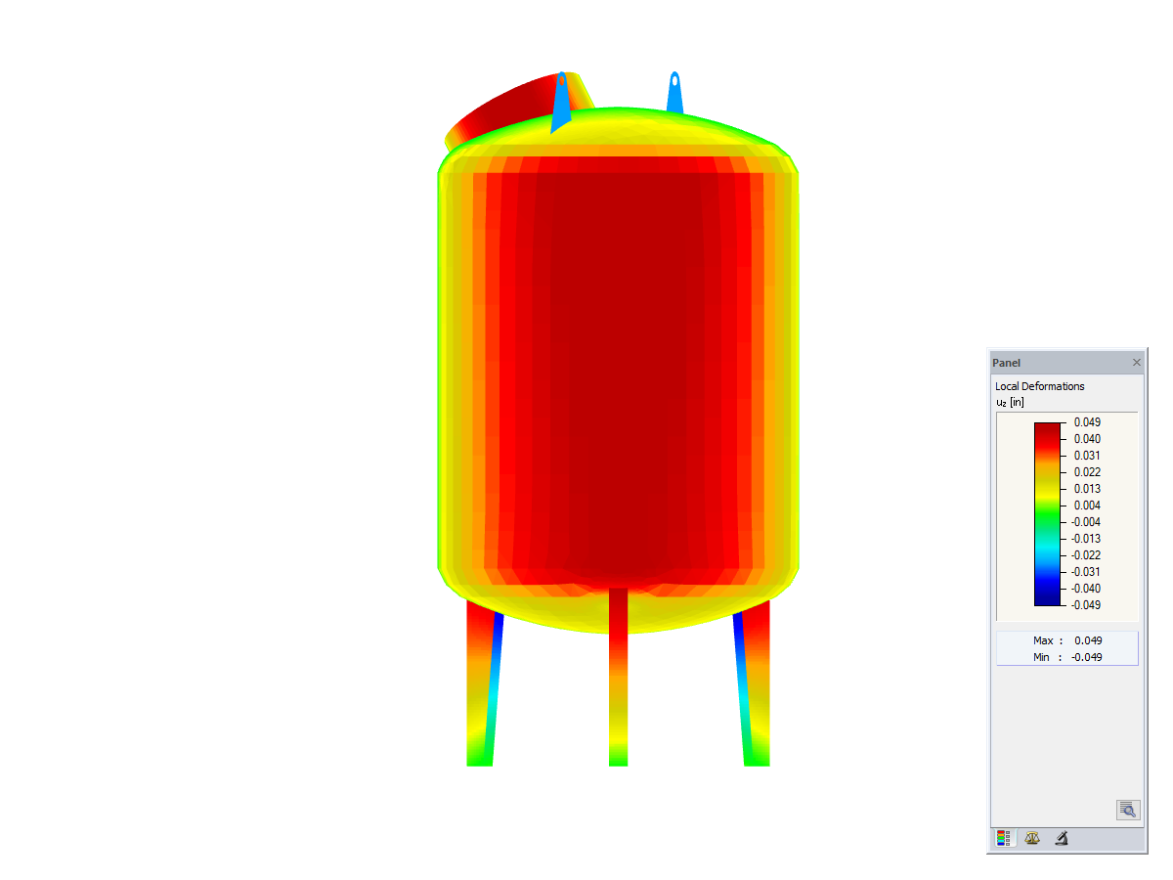Image resolution: width=1173 pixels, height=880 pixels.
Task: Click the Max value 0.049
Action: (x=1088, y=640)
